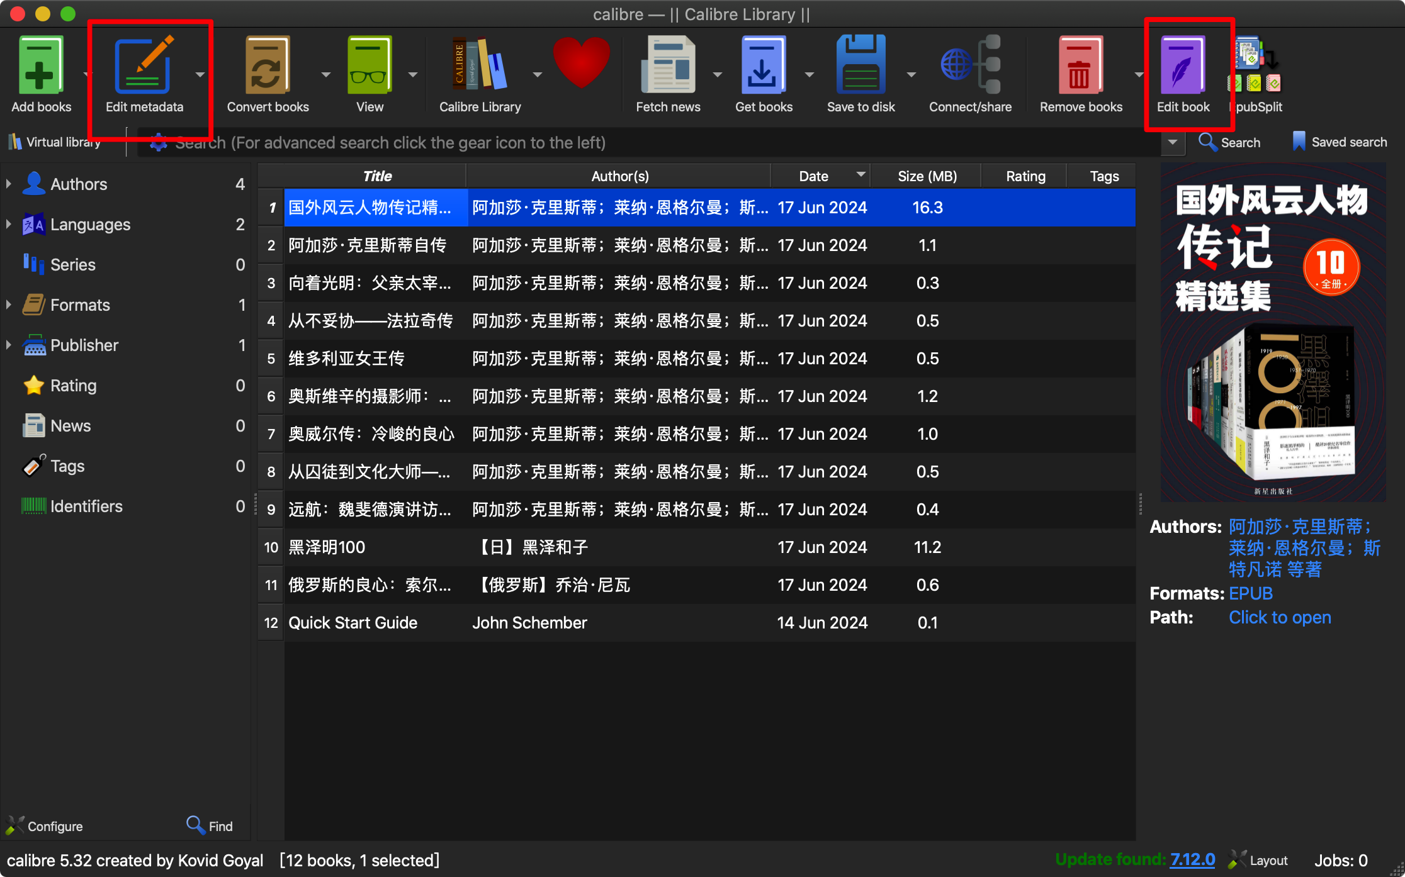Expand the Languages tree node
The height and width of the screenshot is (877, 1405).
9,225
